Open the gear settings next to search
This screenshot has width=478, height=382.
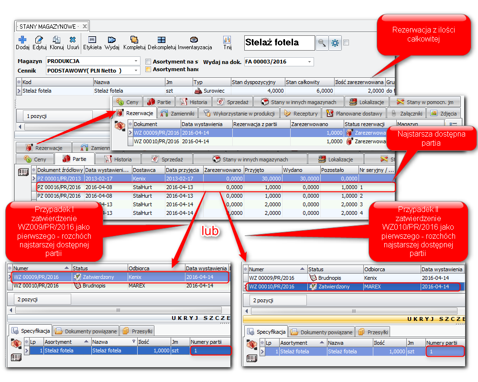pyautogui.click(x=335, y=43)
